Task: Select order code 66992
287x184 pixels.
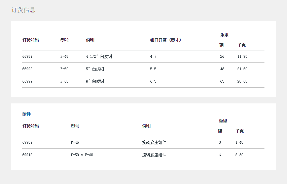Action: click(28, 69)
